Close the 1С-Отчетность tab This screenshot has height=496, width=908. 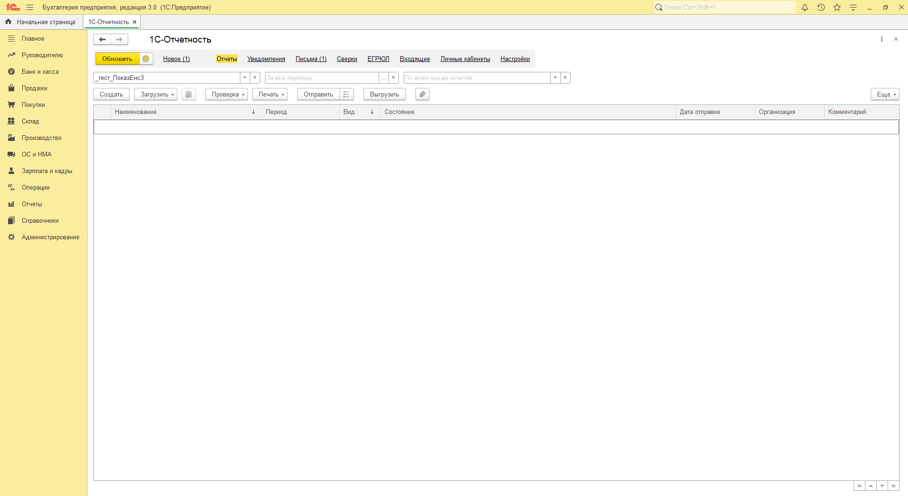[x=134, y=22]
